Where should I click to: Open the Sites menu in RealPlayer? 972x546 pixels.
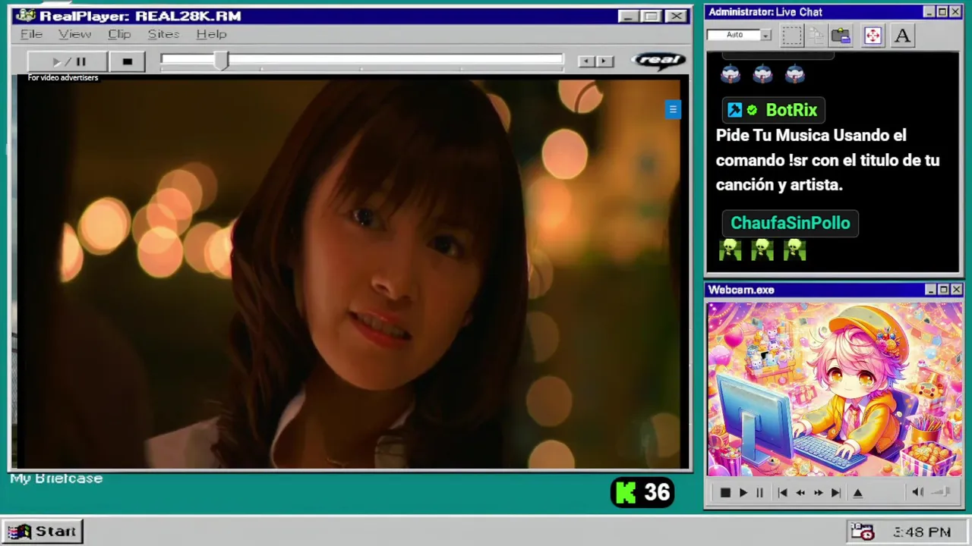point(163,34)
